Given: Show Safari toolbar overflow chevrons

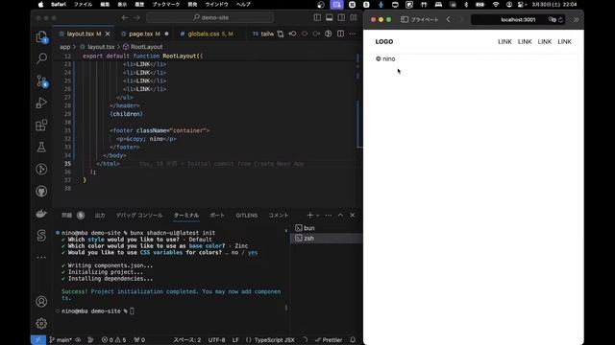Looking at the screenshot, I should [577, 19].
